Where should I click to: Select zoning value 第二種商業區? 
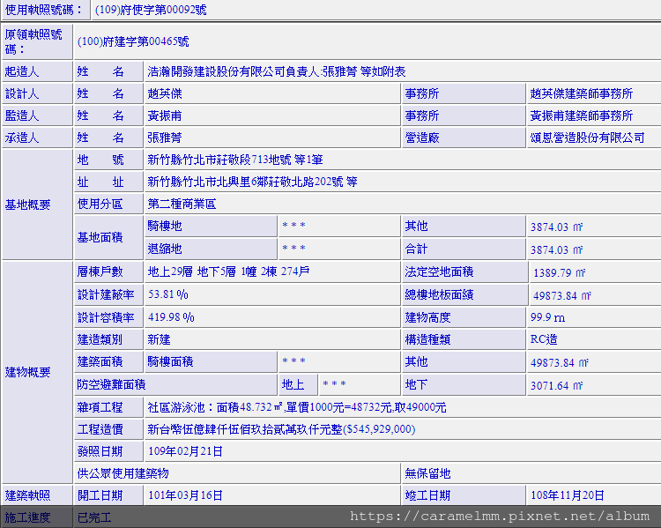click(182, 205)
